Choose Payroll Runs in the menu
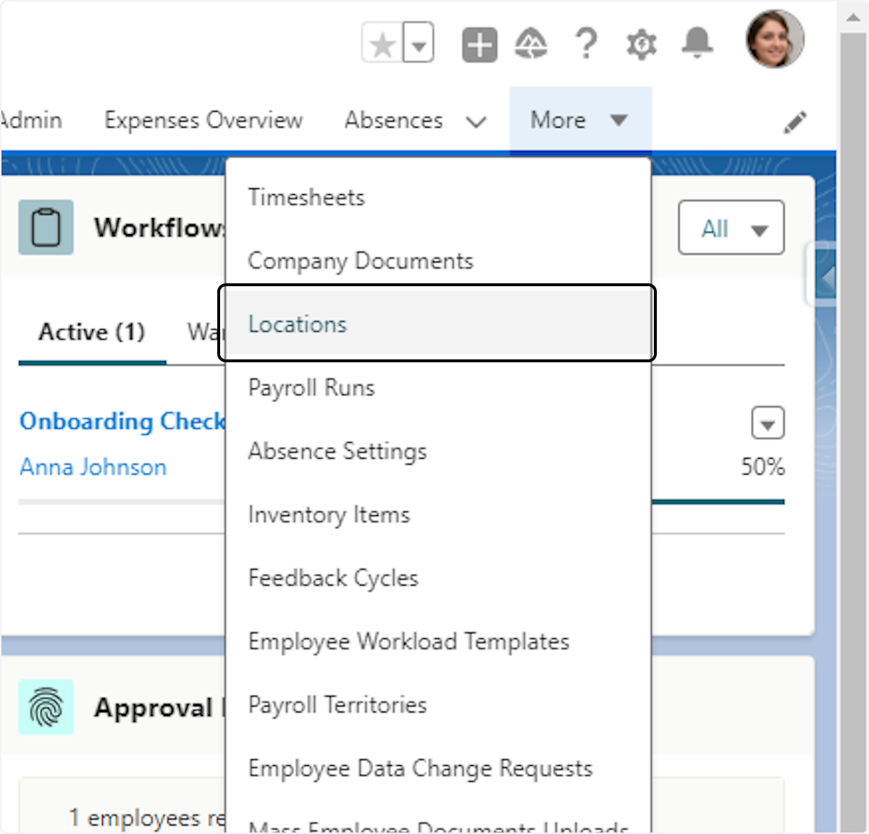 click(311, 388)
